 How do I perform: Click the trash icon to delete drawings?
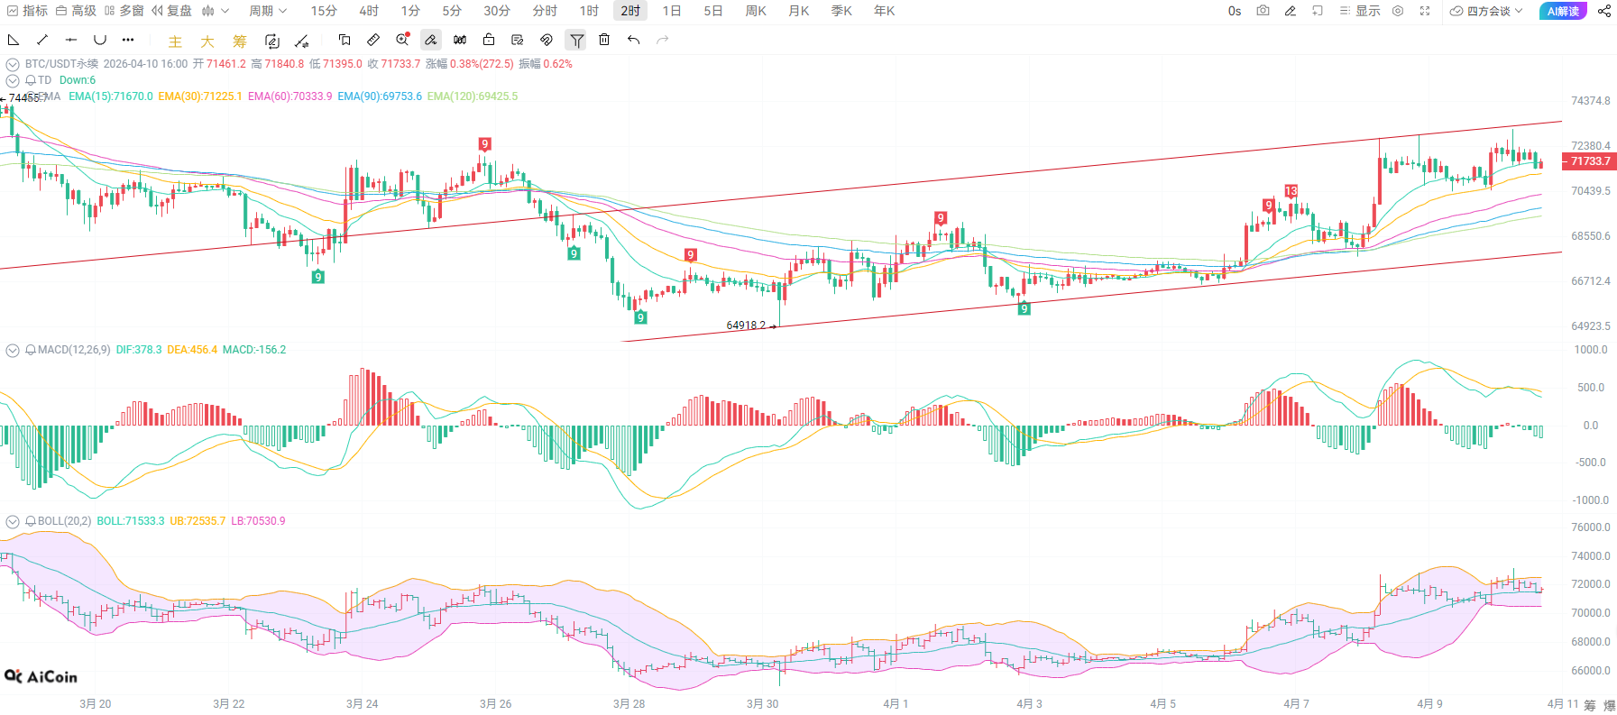pos(604,40)
